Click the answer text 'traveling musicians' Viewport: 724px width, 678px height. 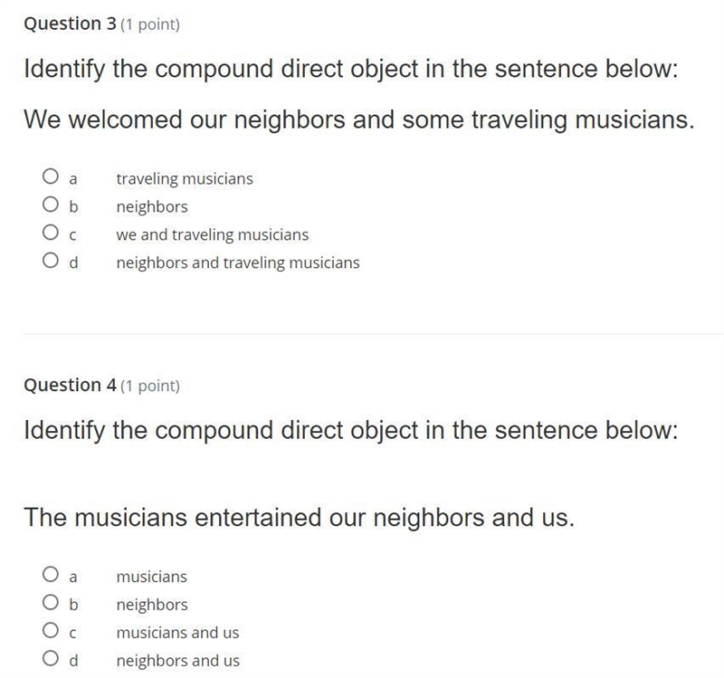click(x=185, y=178)
